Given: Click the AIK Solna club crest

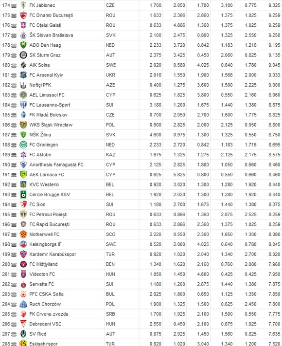Looking at the screenshot, I should click(23, 65).
